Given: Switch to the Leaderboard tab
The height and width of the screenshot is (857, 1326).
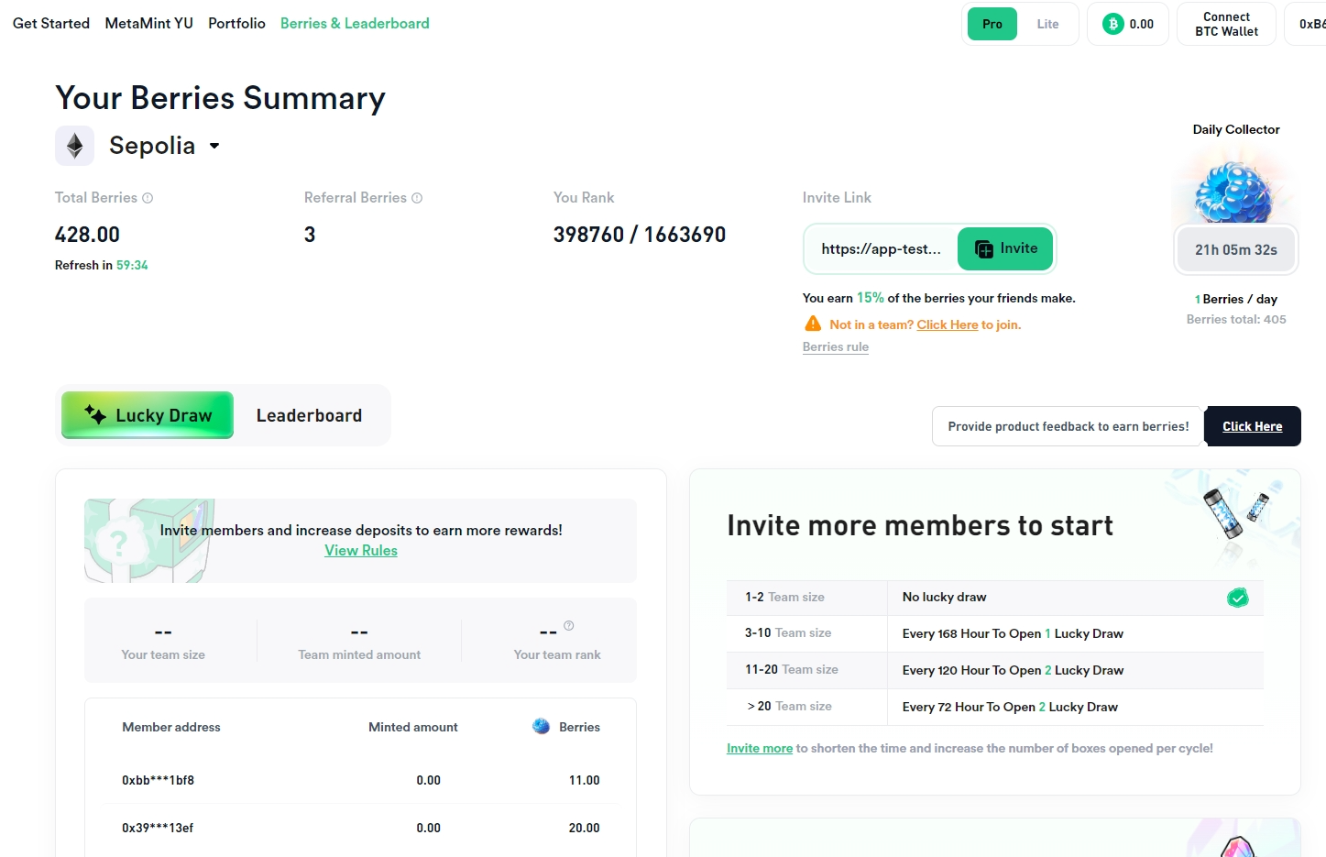Looking at the screenshot, I should coord(309,415).
